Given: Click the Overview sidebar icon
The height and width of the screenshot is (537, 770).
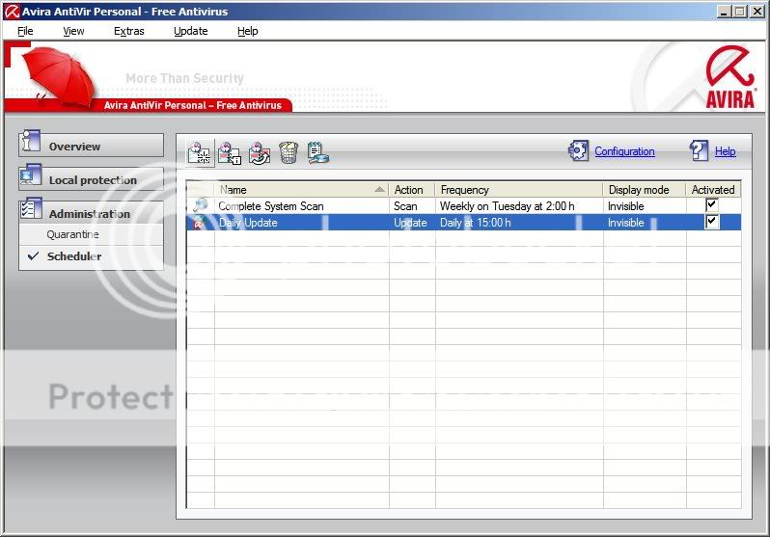Looking at the screenshot, I should click(x=31, y=142).
